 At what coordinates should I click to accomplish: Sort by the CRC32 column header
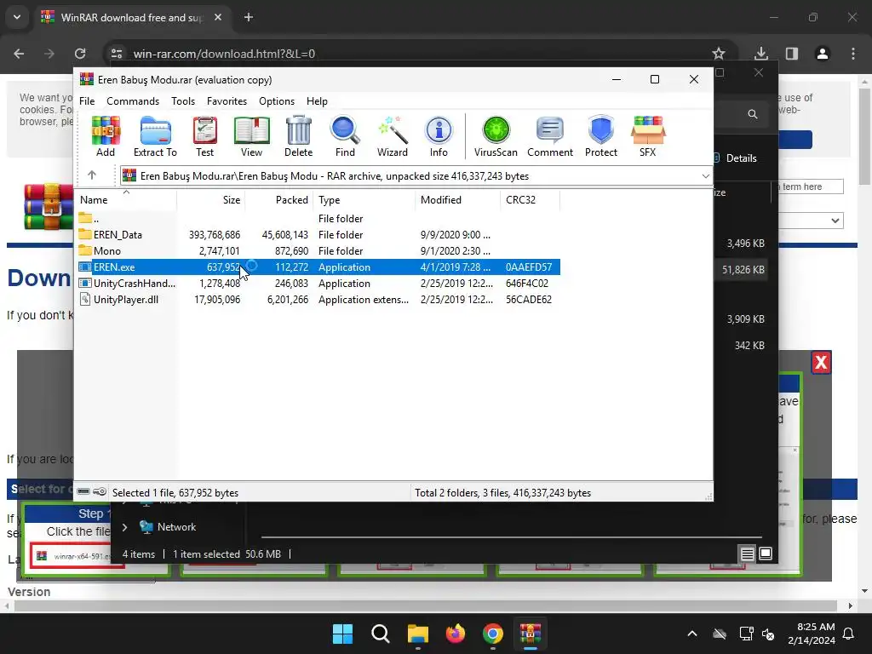530,199
